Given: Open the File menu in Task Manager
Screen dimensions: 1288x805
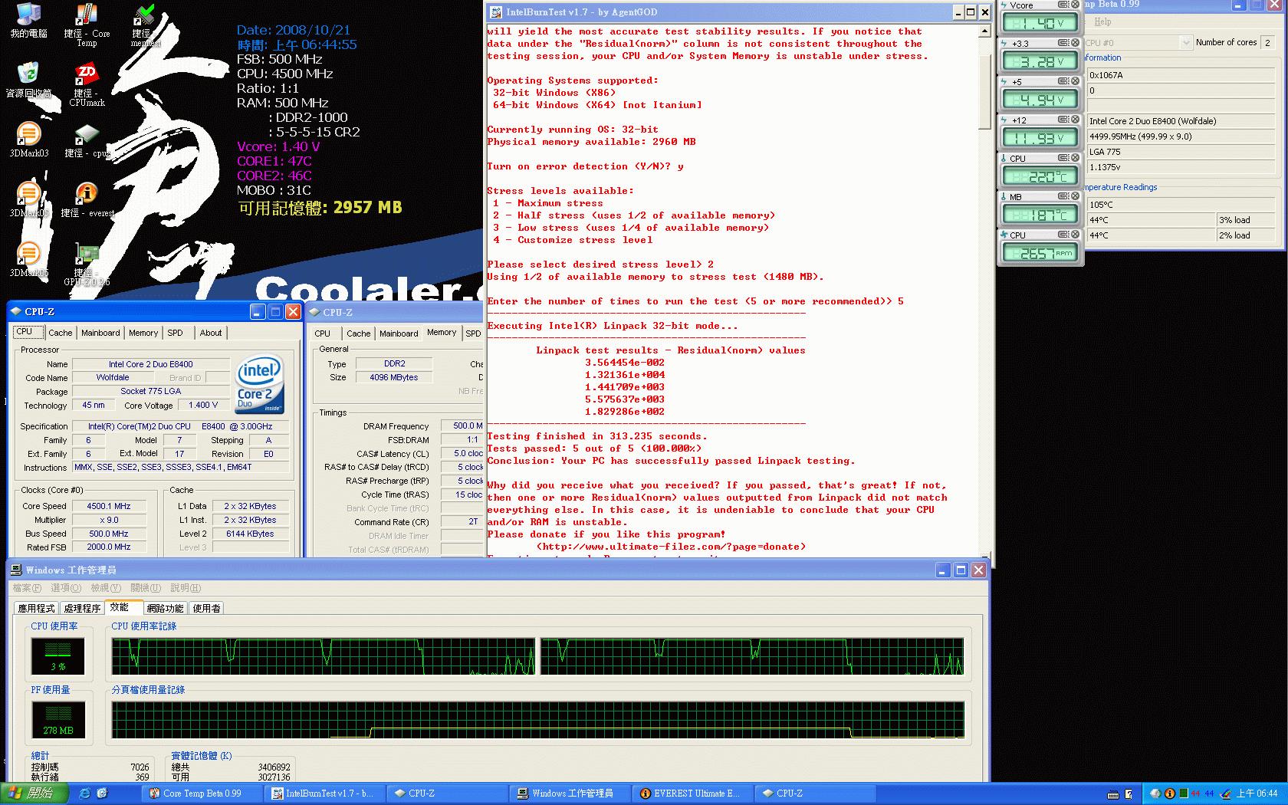Looking at the screenshot, I should pyautogui.click(x=27, y=588).
